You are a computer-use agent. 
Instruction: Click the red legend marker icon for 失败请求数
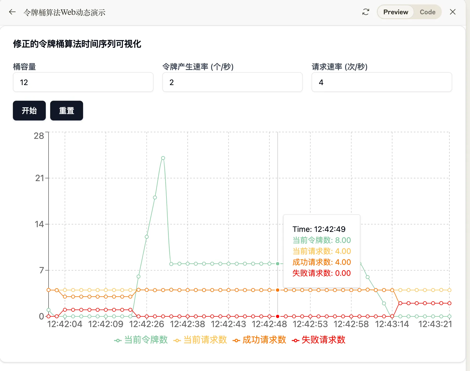pos(295,341)
